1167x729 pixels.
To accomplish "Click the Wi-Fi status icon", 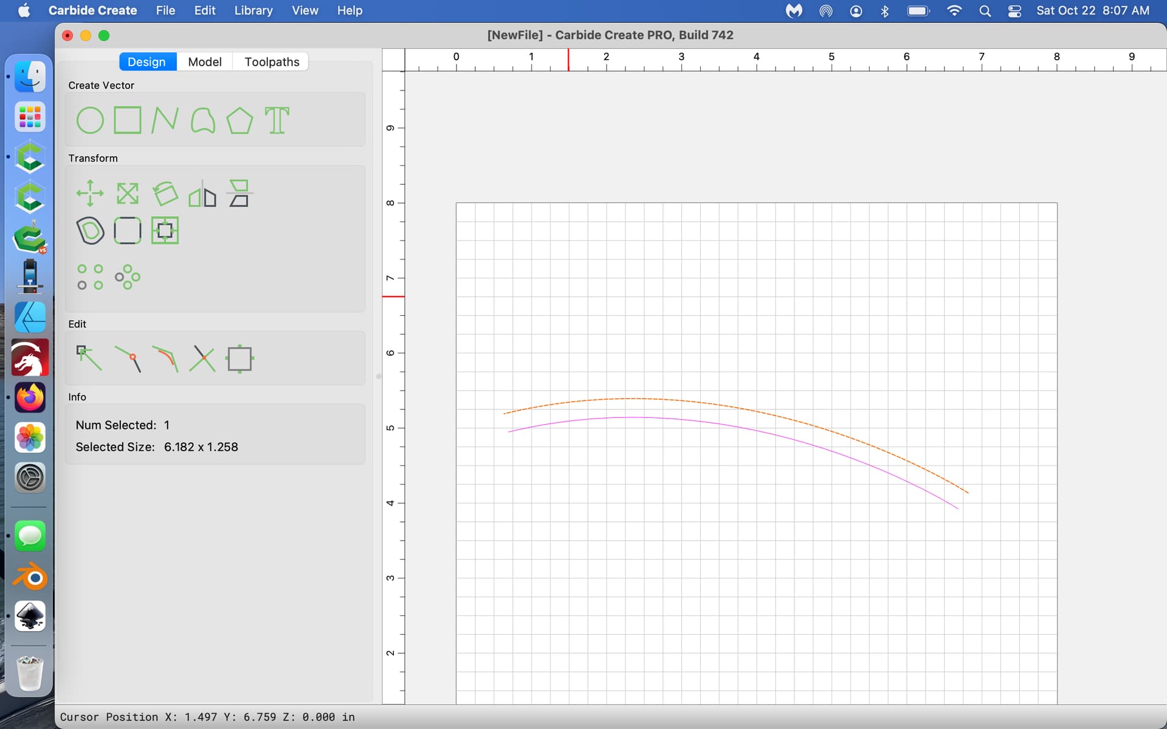I will click(x=954, y=10).
